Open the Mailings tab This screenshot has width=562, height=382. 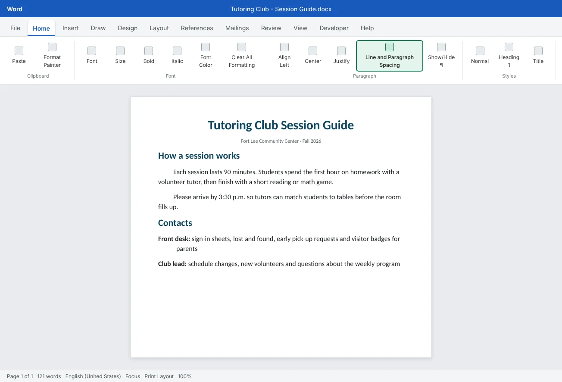tap(237, 28)
